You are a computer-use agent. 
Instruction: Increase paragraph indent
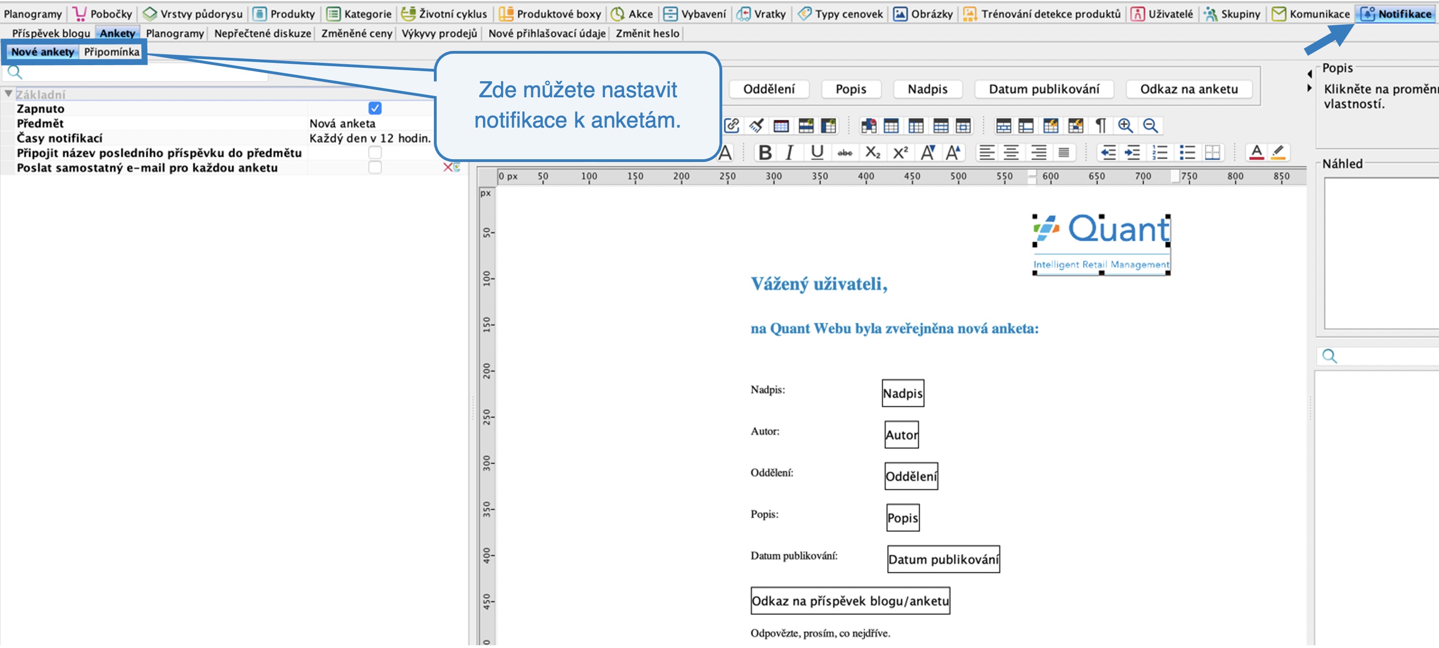click(x=1132, y=152)
